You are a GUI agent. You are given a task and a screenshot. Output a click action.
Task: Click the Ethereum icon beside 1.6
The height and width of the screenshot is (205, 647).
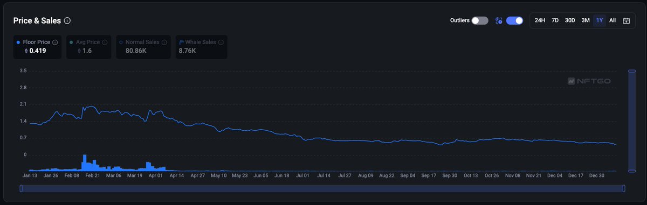tap(79, 51)
